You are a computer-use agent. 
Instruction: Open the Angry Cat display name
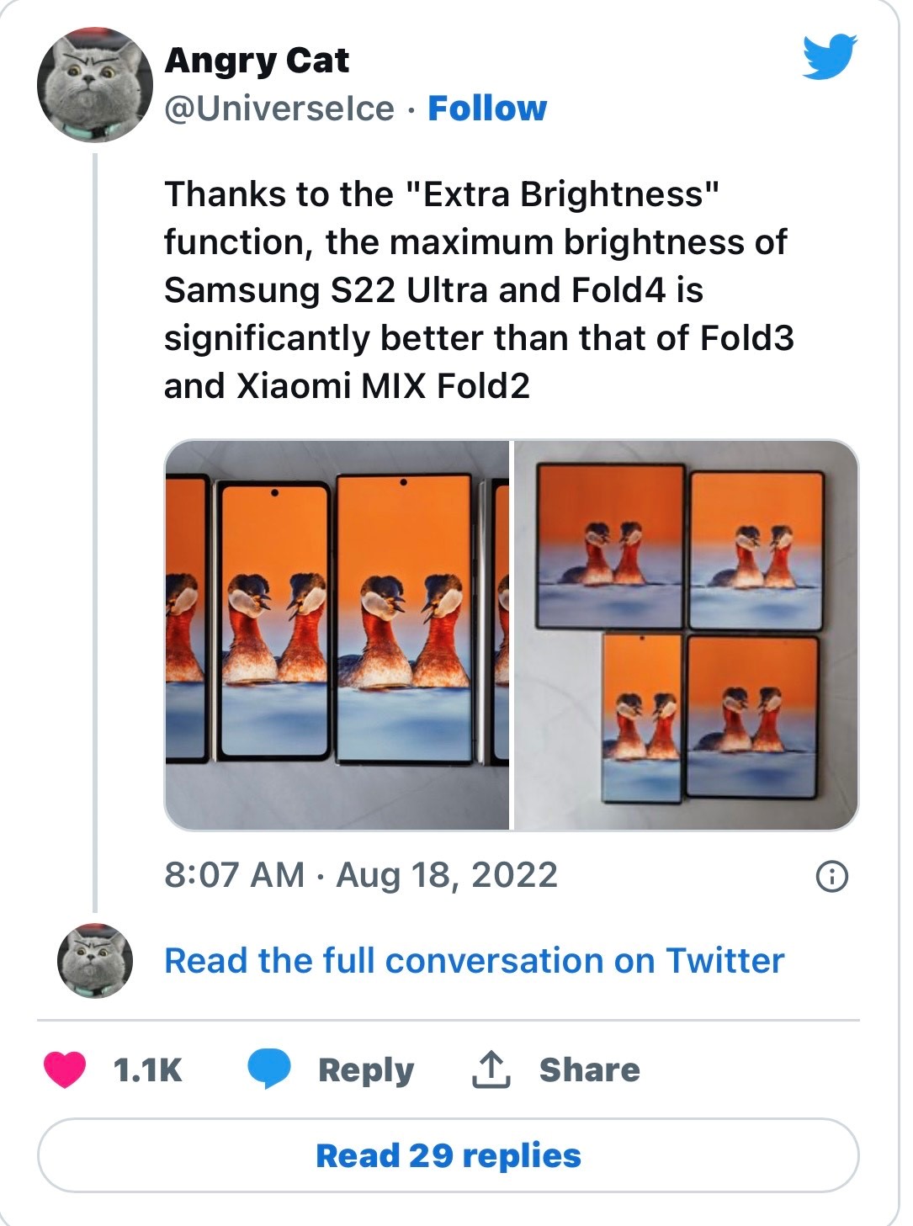pos(257,61)
